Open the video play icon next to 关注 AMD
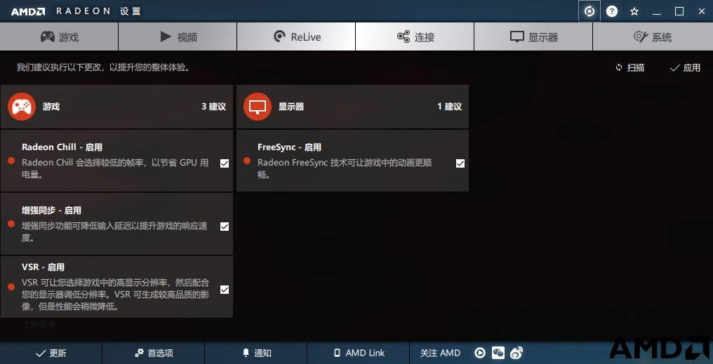The image size is (713, 364). 480,353
